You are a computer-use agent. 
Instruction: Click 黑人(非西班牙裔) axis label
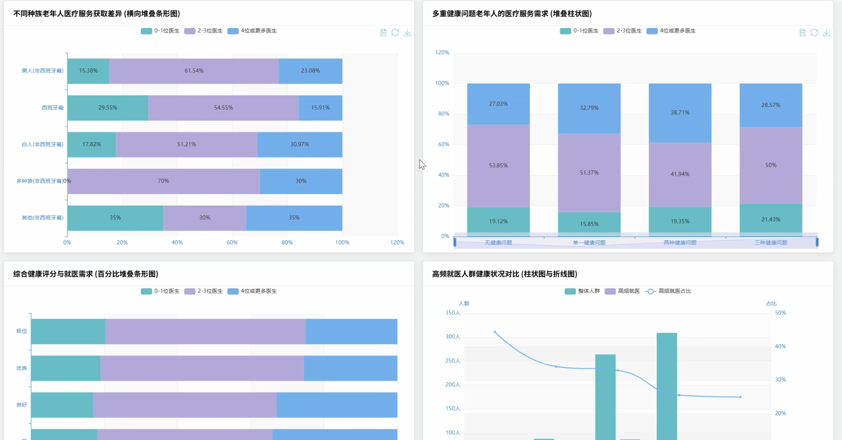(43, 71)
